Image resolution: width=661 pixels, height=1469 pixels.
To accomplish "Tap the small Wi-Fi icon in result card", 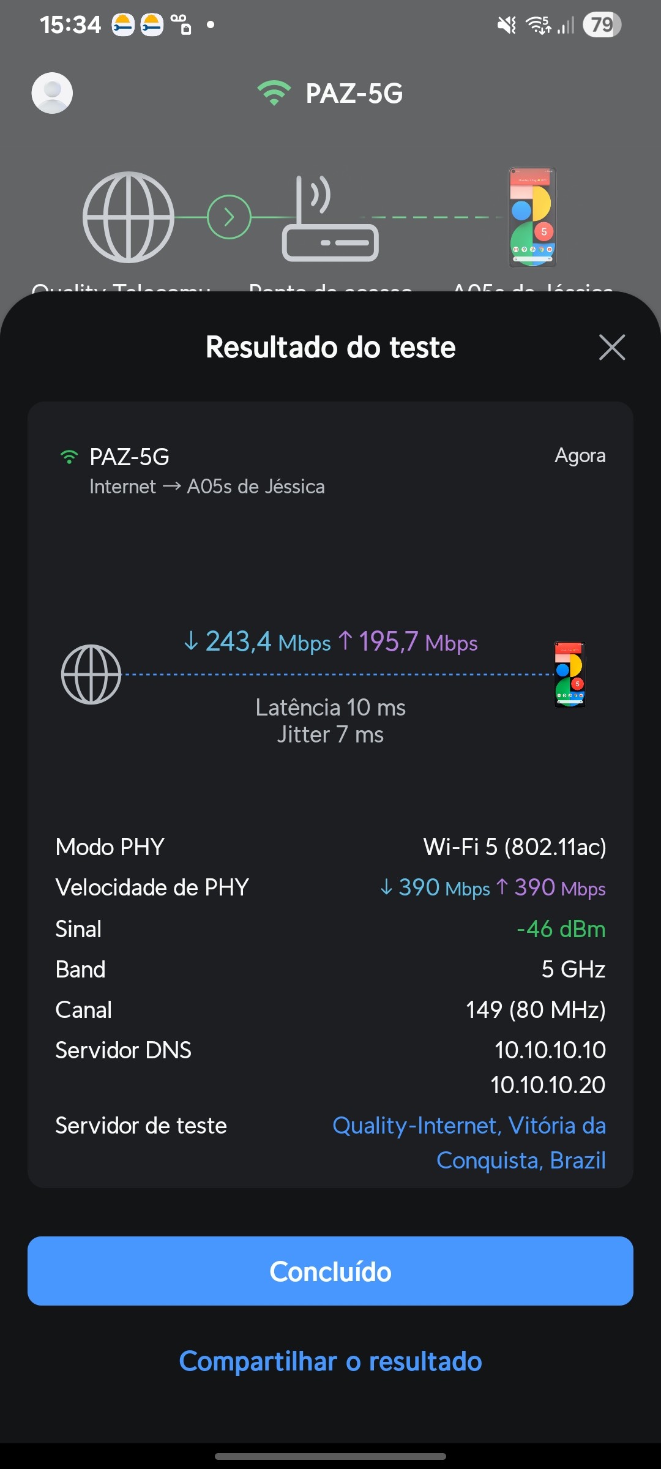I will tap(69, 457).
